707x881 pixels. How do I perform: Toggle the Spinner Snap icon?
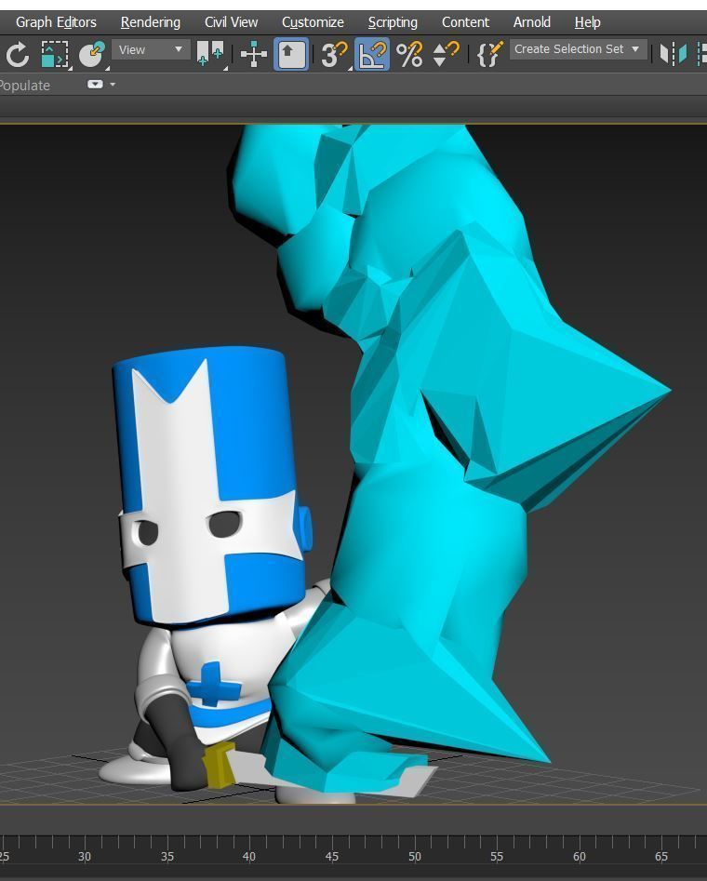(x=446, y=55)
